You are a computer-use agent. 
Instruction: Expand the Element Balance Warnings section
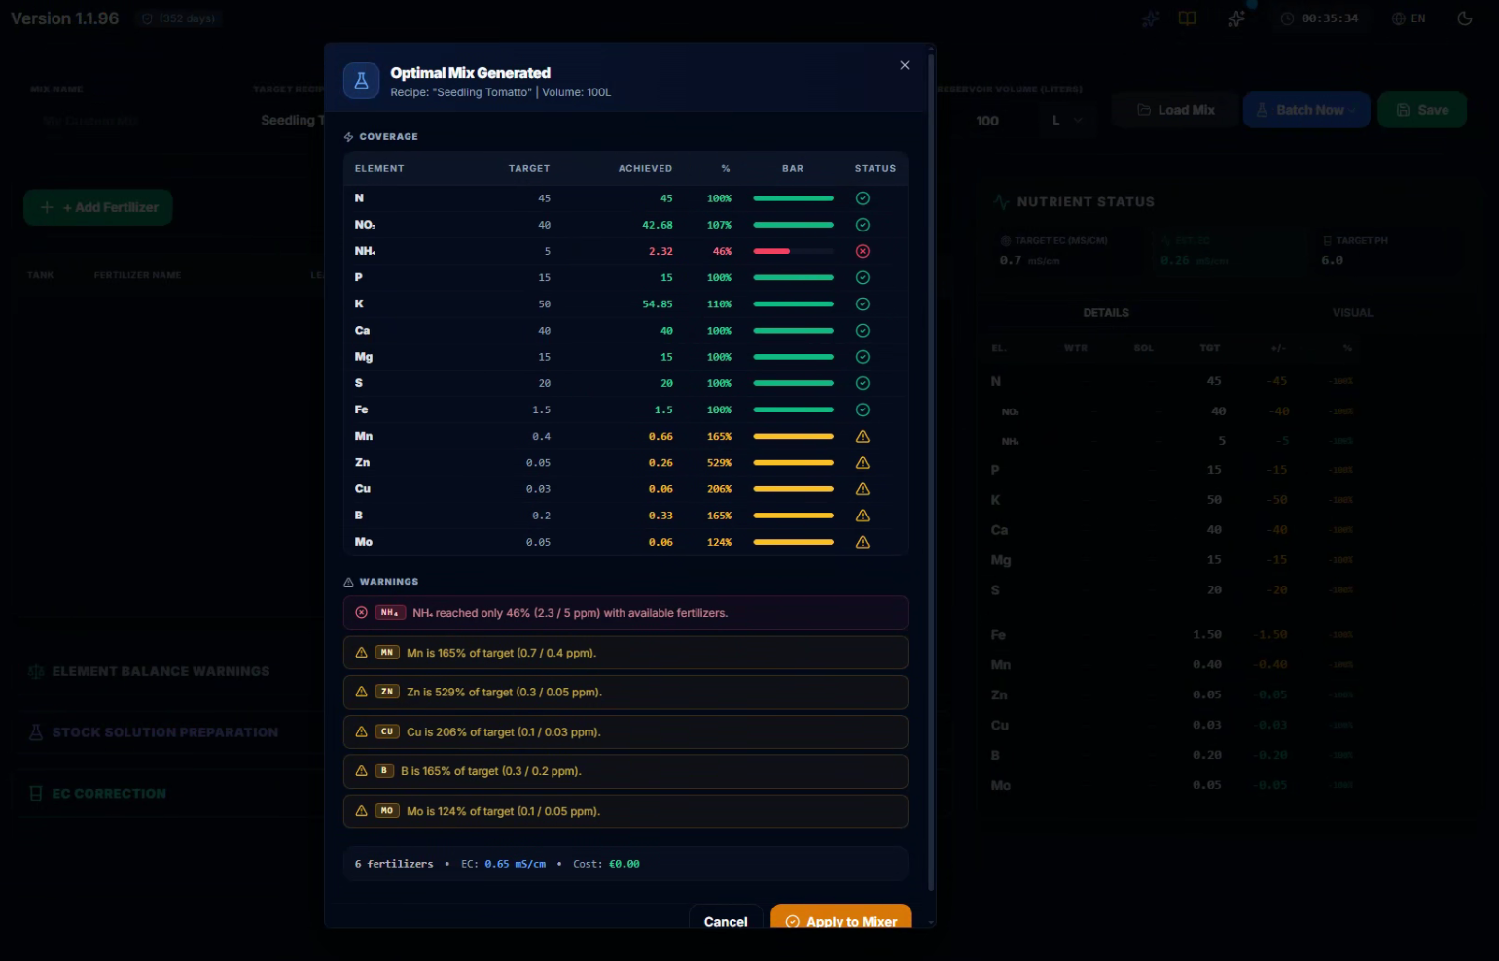pyautogui.click(x=161, y=671)
